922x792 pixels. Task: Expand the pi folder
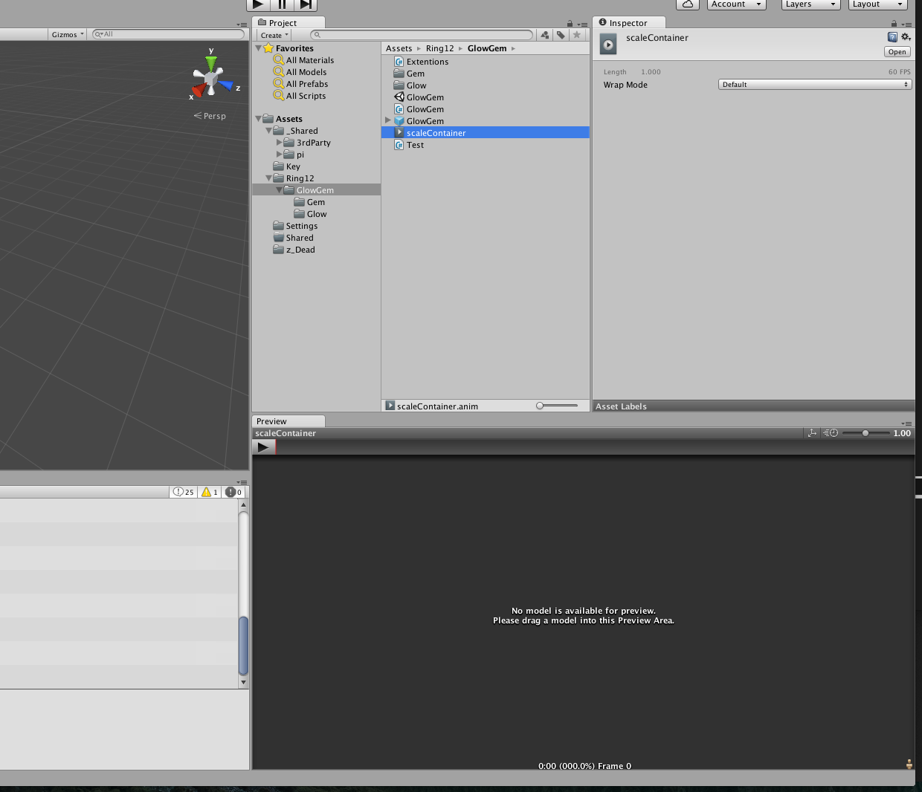click(280, 155)
